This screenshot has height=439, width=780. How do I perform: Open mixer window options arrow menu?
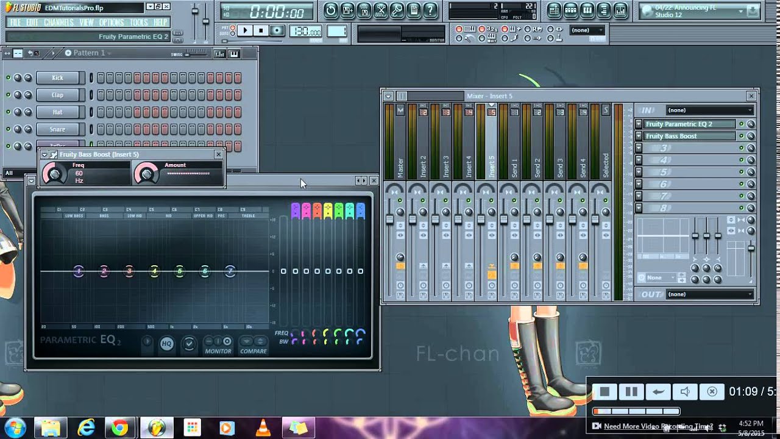pyautogui.click(x=388, y=96)
